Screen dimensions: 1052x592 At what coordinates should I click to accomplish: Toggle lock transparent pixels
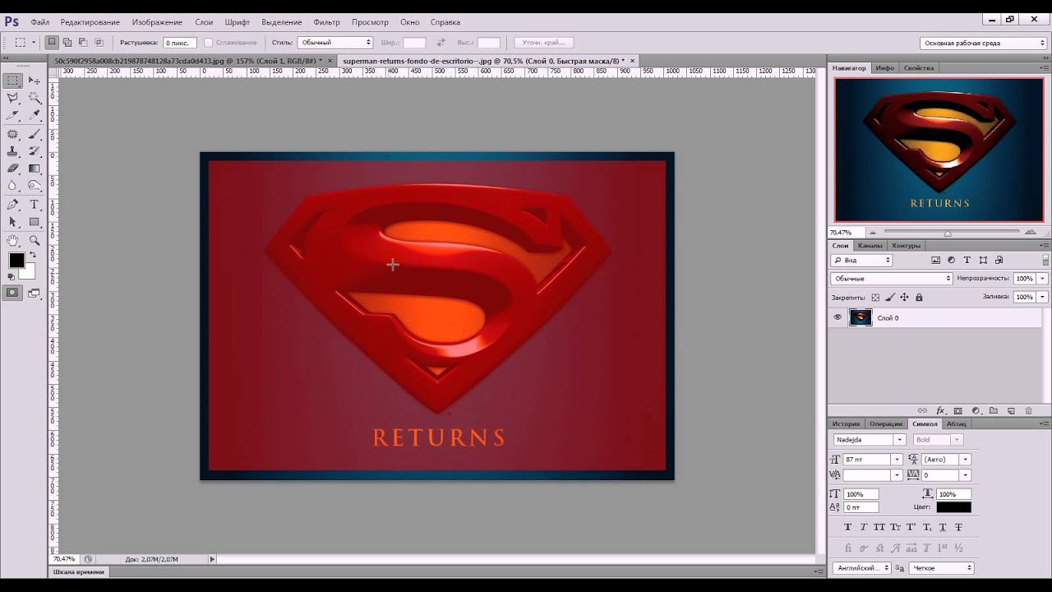click(875, 297)
